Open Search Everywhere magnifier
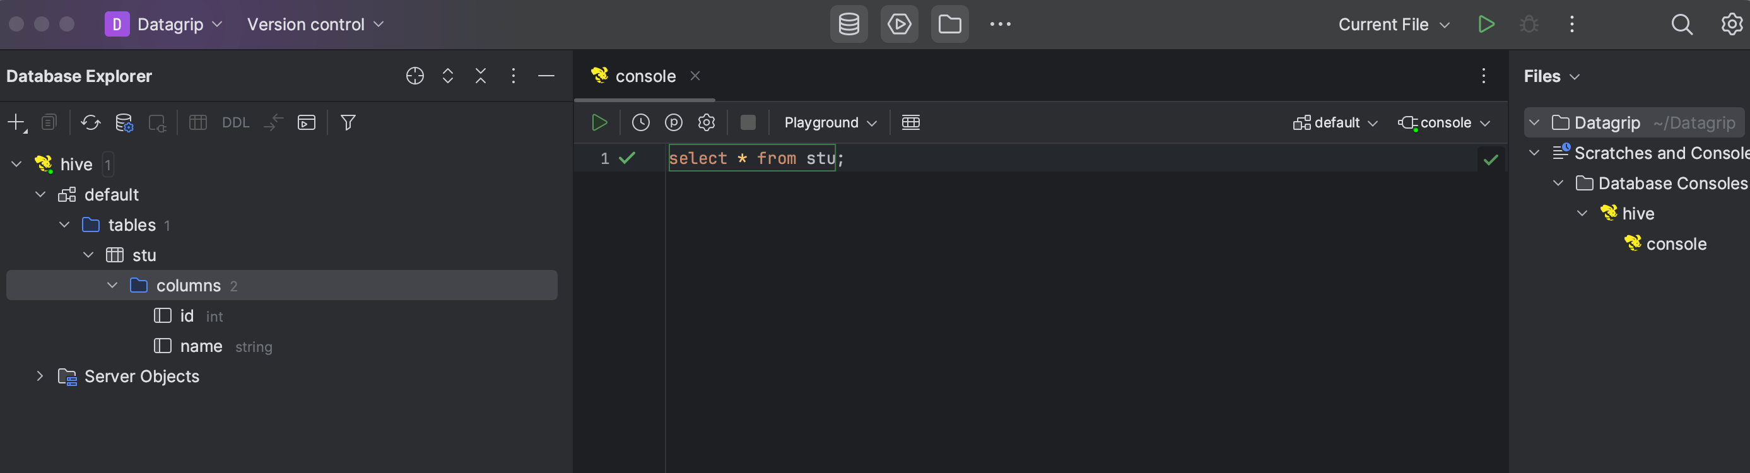1750x473 pixels. pyautogui.click(x=1682, y=25)
